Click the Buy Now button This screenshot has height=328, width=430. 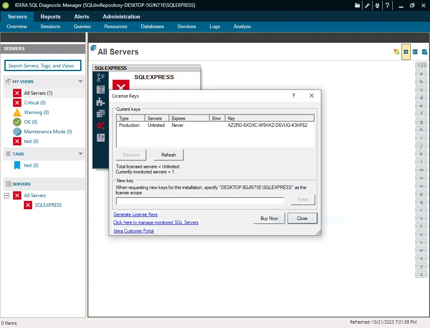[x=269, y=218]
